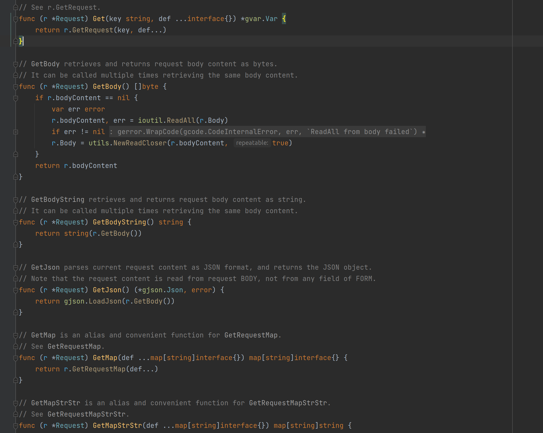Click the fold end marker at Get function's closing brace
This screenshot has height=433, width=543.
click(x=15, y=41)
